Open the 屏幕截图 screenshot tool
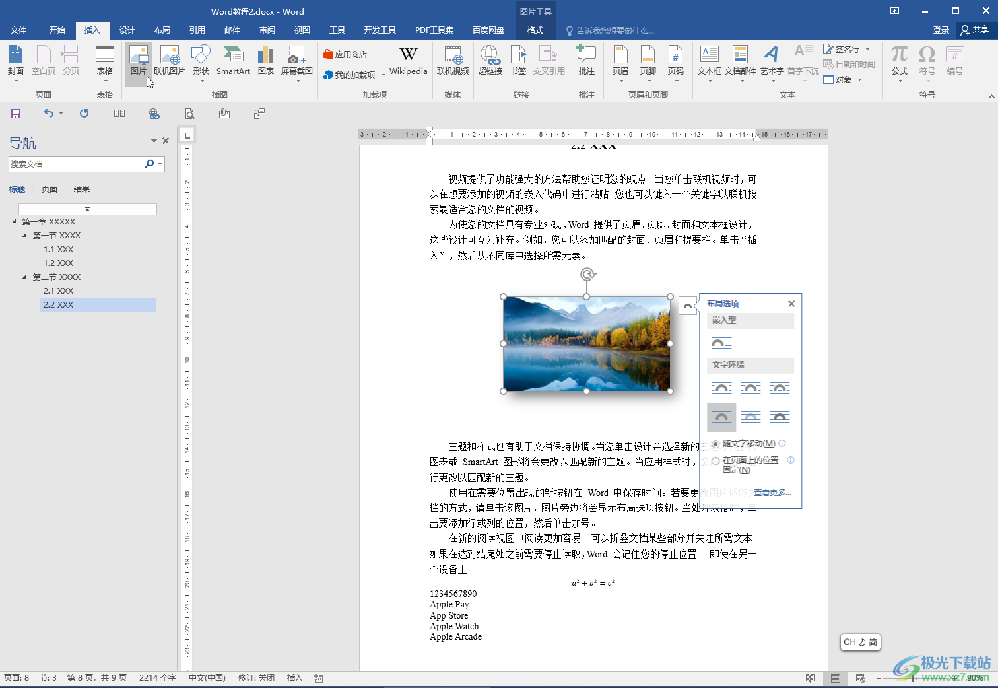 [297, 63]
